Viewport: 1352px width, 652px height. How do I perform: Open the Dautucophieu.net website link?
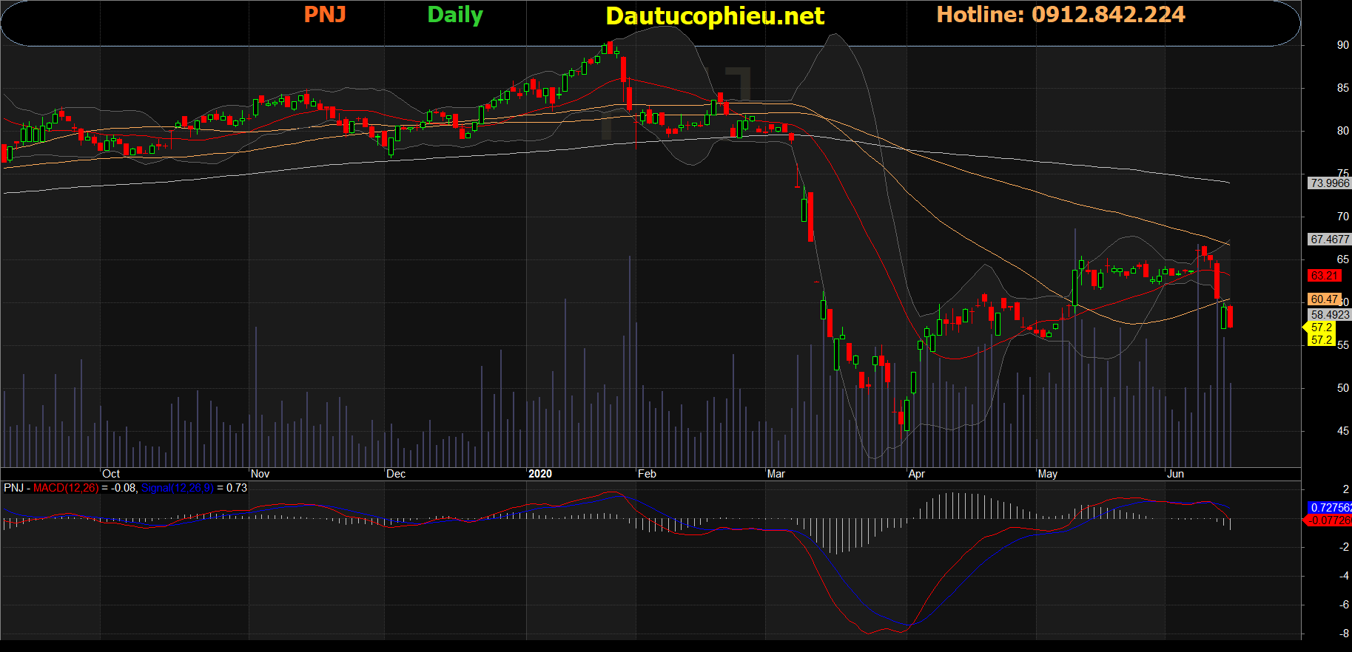click(x=714, y=16)
